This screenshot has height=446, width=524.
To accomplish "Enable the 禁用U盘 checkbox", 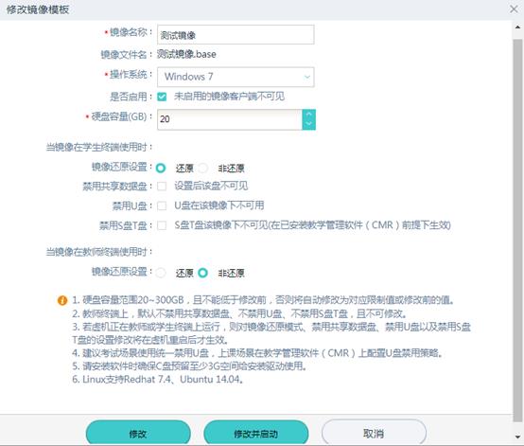I will (162, 205).
